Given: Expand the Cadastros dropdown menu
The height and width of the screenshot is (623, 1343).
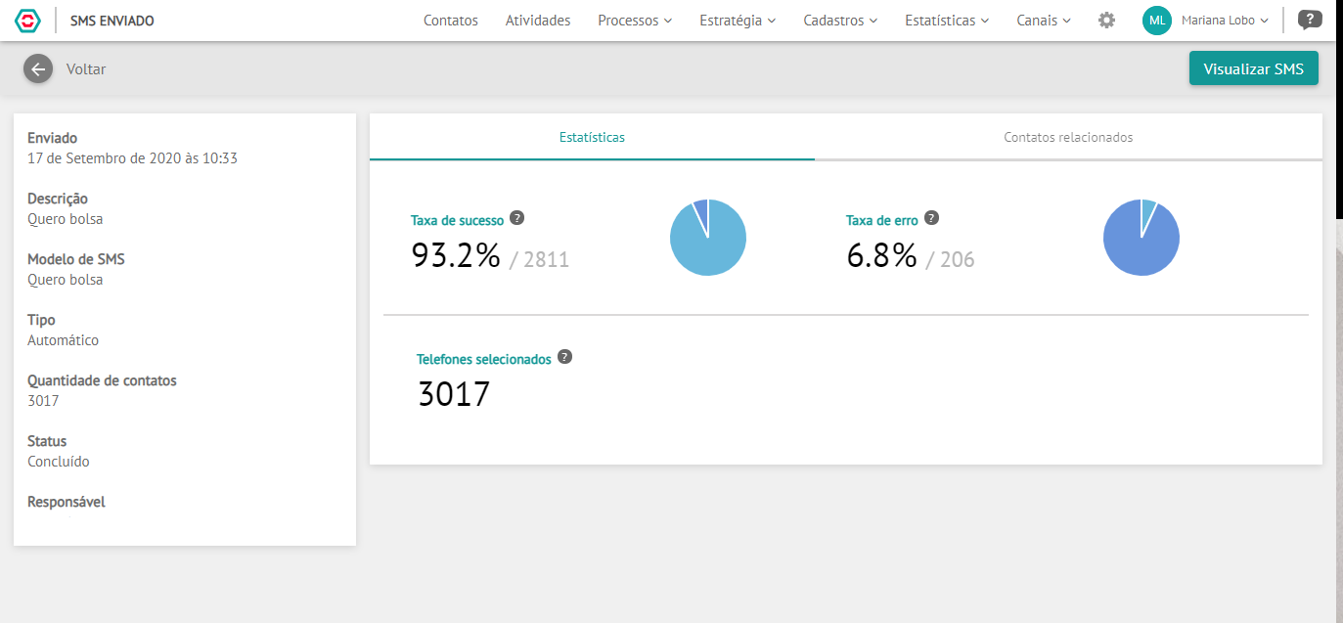Looking at the screenshot, I should point(840,21).
